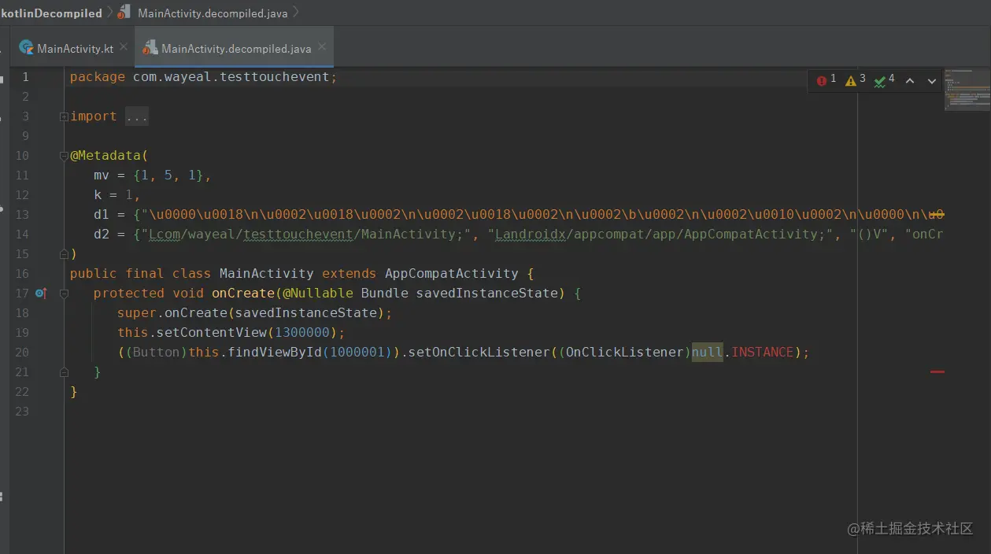Click findViewById on line 20
Screen dimensions: 991x554
pos(274,353)
